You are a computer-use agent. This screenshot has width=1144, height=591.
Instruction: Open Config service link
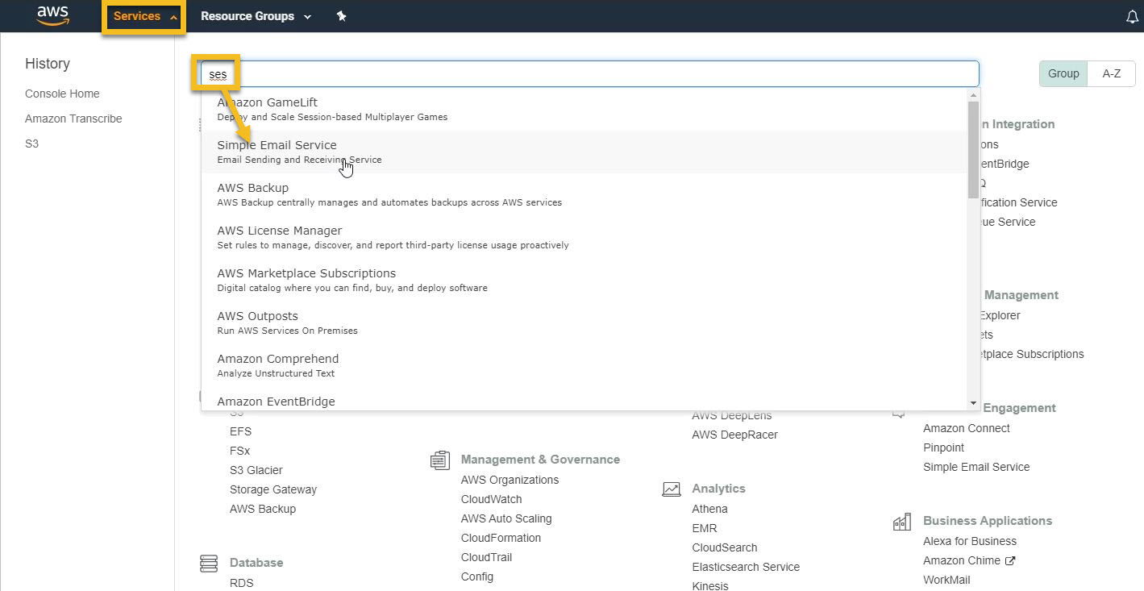[x=477, y=576]
